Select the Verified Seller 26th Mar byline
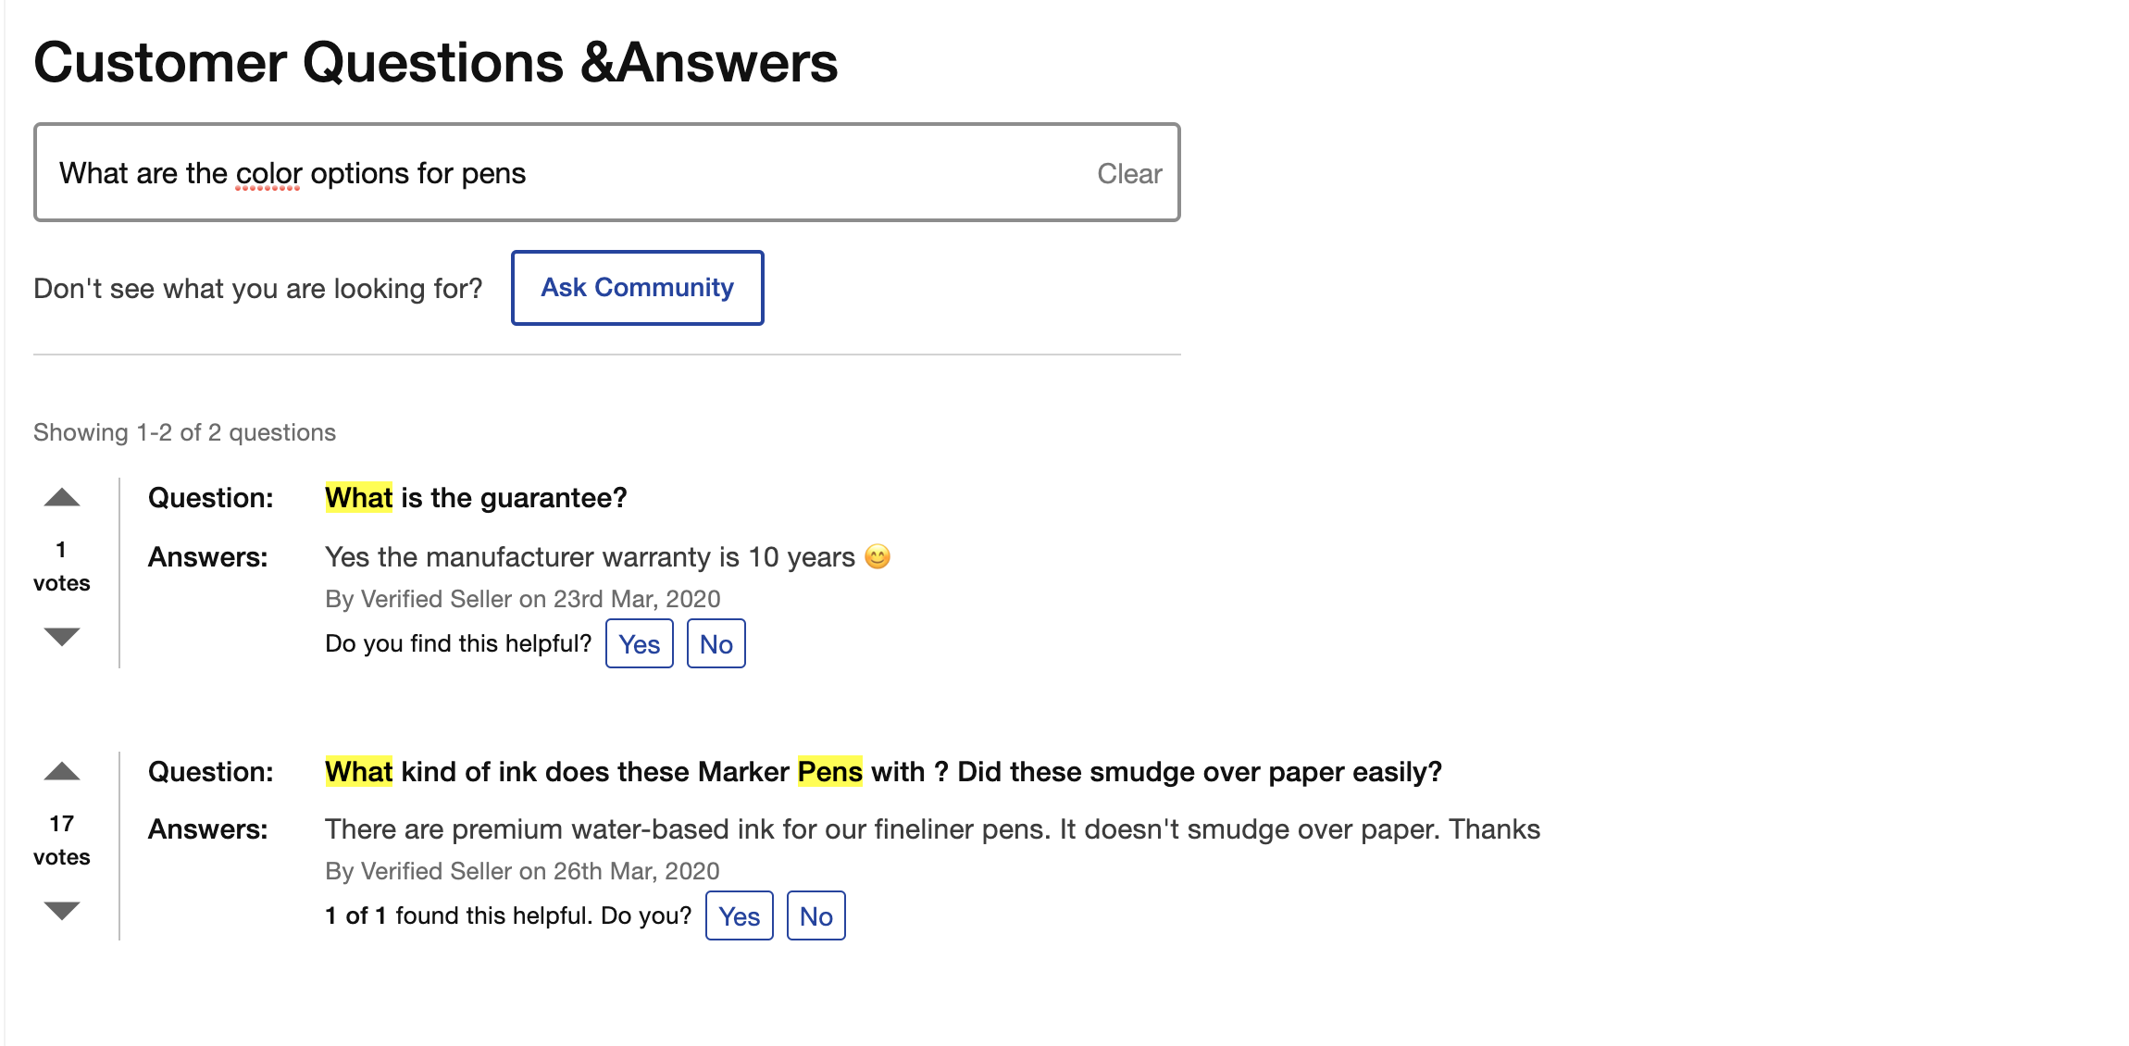 click(522, 871)
